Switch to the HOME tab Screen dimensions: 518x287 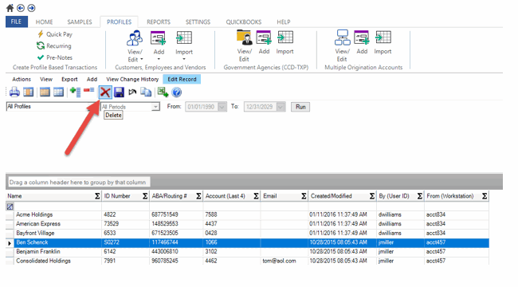(45, 22)
